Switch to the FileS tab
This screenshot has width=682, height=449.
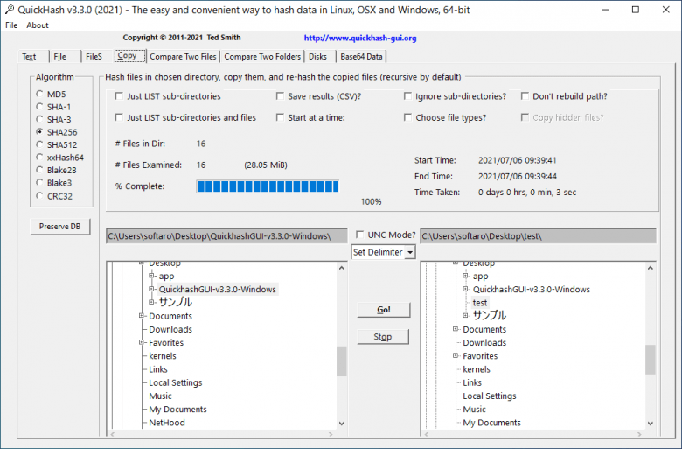pyautogui.click(x=94, y=57)
